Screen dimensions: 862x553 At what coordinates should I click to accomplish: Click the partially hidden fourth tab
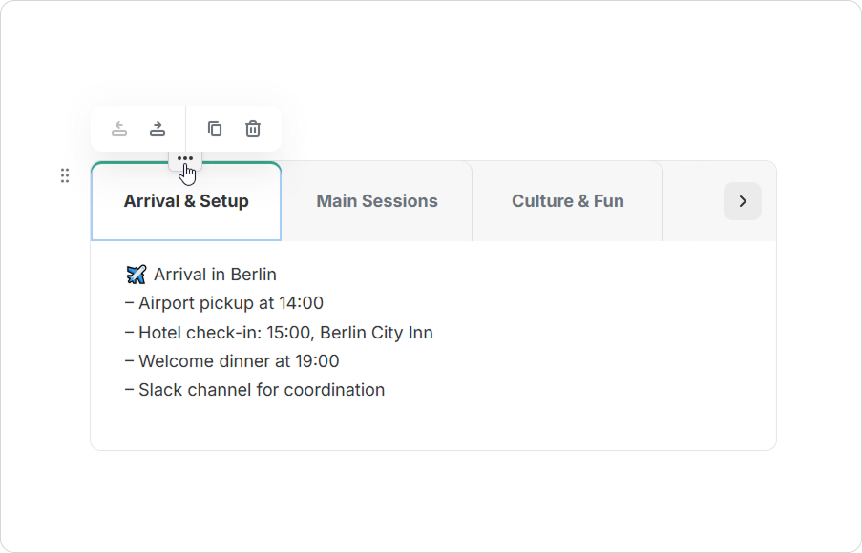click(x=693, y=201)
